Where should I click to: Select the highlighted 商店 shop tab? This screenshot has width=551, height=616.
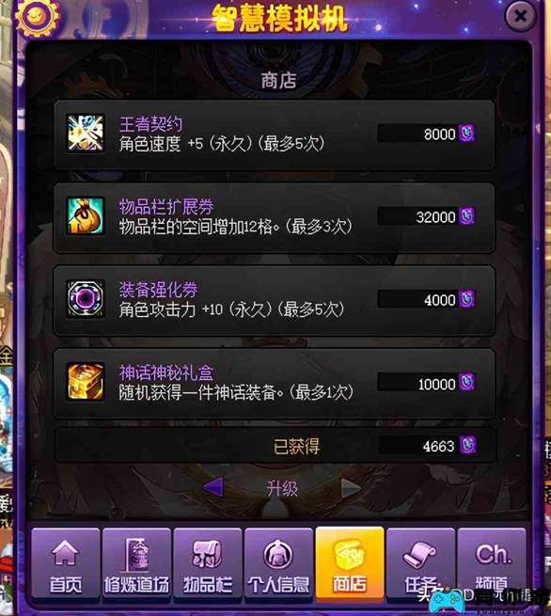[x=350, y=564]
